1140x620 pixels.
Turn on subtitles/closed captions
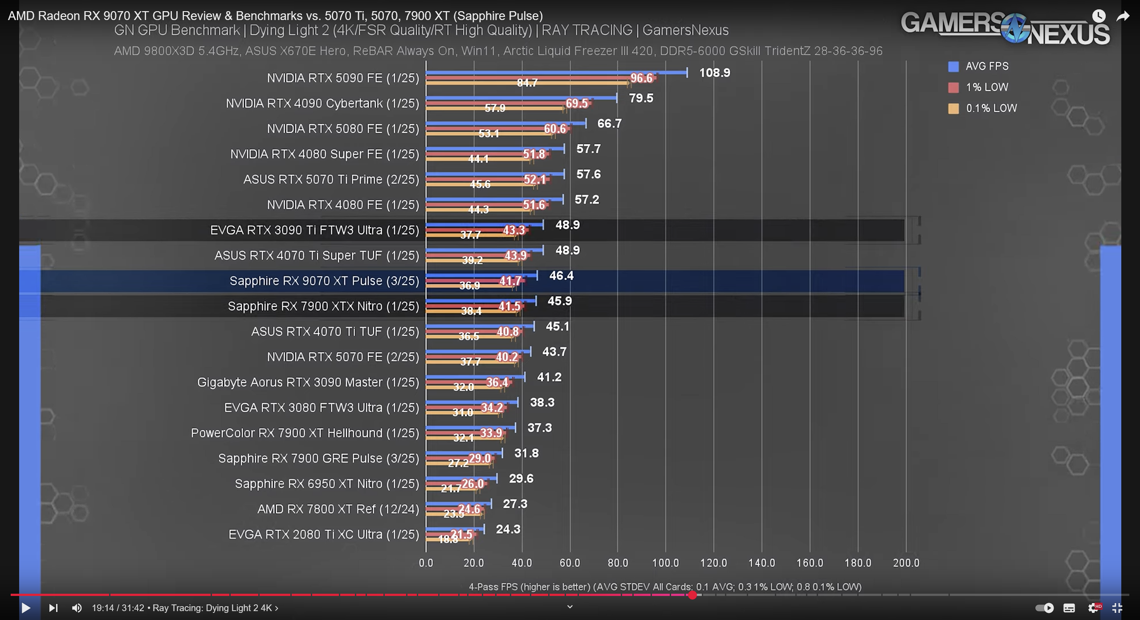pyautogui.click(x=1069, y=608)
